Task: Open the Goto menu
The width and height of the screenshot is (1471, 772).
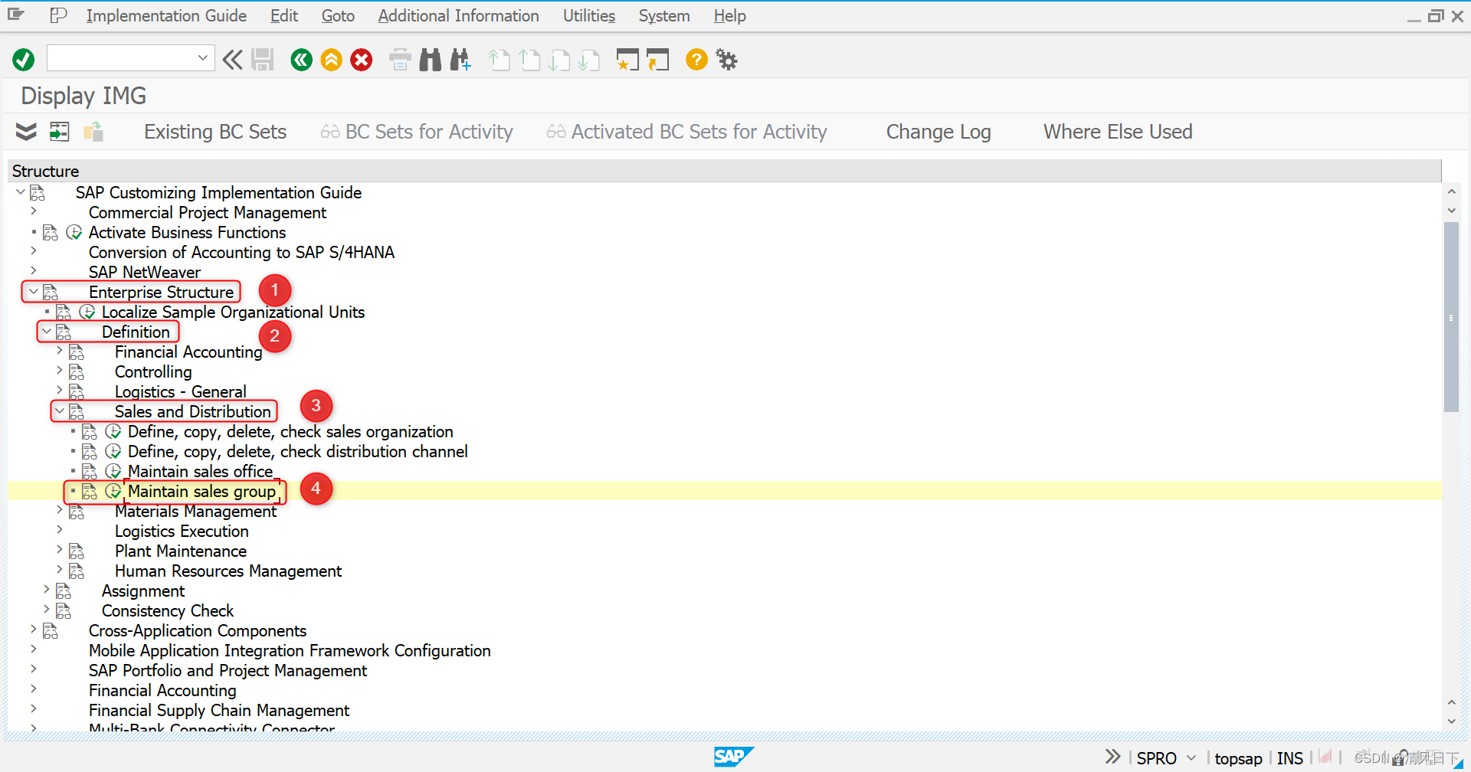Action: (338, 16)
